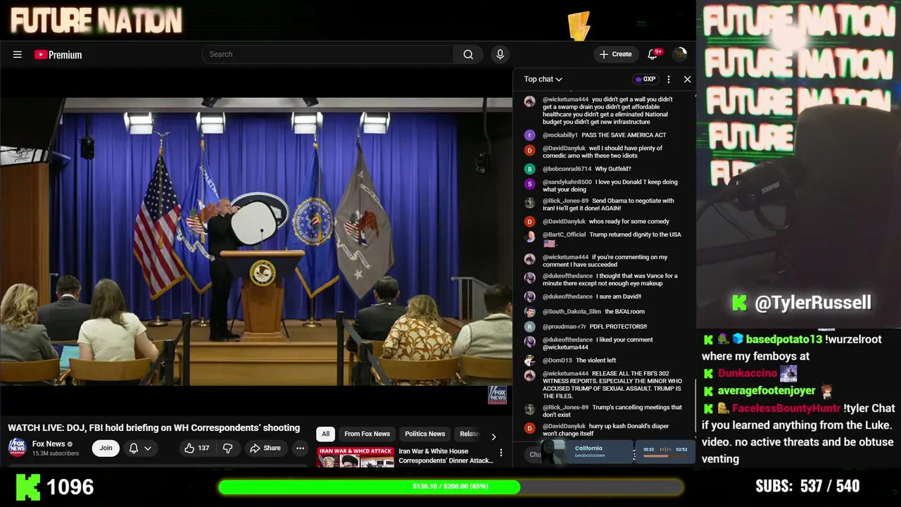Click the green donation goal progress bar

[450, 487]
